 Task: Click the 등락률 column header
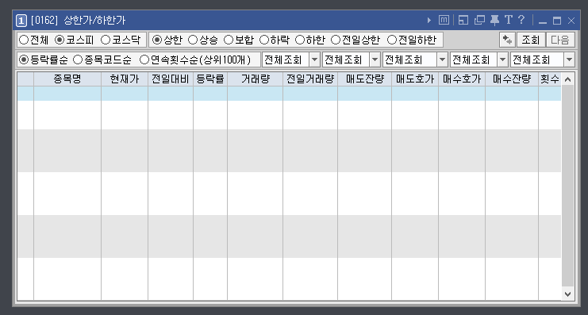[210, 79]
